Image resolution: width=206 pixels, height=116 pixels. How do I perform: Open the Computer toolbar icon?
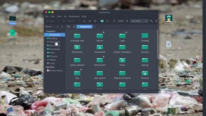point(107,21)
